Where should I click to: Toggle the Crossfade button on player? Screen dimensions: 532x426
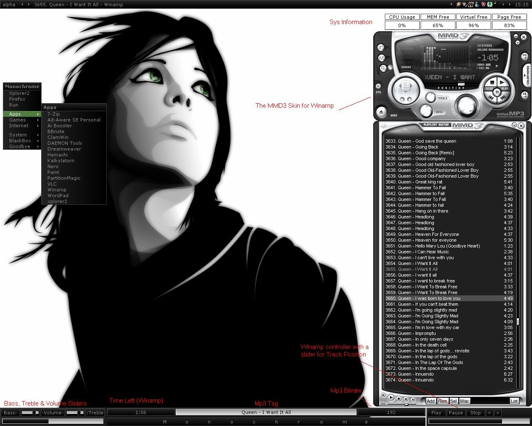coord(381,47)
